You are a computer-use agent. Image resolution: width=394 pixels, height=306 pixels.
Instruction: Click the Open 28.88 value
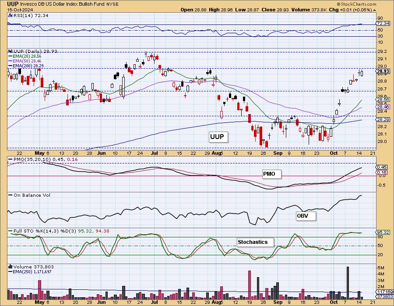point(193,10)
